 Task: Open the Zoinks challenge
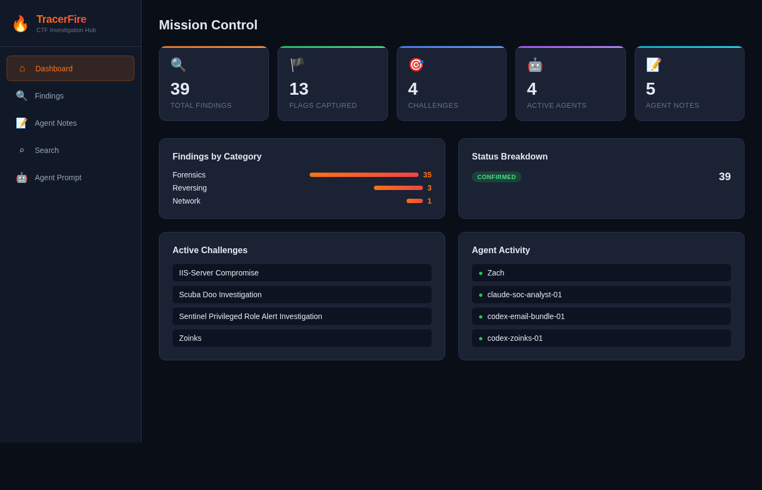[302, 338]
